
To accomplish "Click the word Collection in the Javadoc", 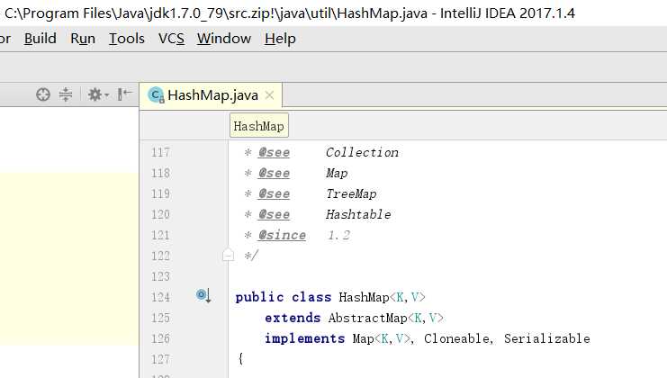I will coord(363,152).
